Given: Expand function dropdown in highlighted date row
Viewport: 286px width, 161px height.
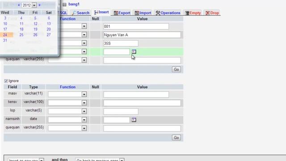Looking at the screenshot, I should coord(84,52).
